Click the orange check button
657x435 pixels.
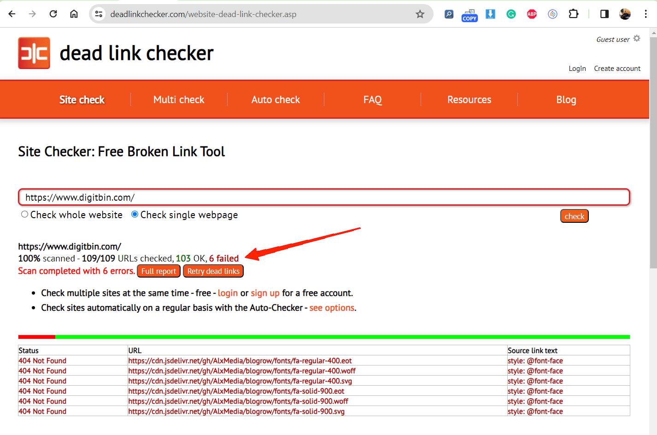tap(575, 216)
